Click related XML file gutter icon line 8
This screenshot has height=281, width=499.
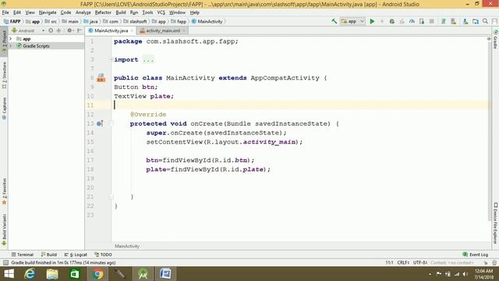click(101, 78)
